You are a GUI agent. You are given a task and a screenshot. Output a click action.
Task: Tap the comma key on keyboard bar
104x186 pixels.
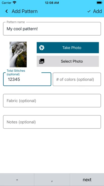(x=52, y=180)
